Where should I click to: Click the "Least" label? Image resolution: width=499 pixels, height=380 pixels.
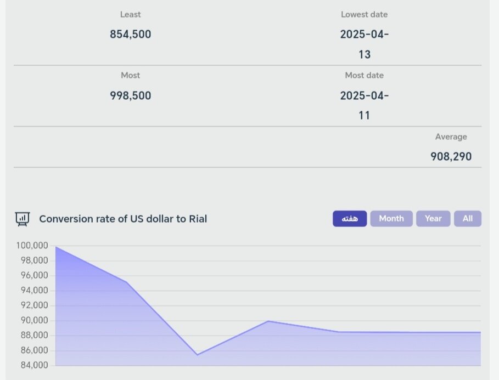[x=130, y=14]
